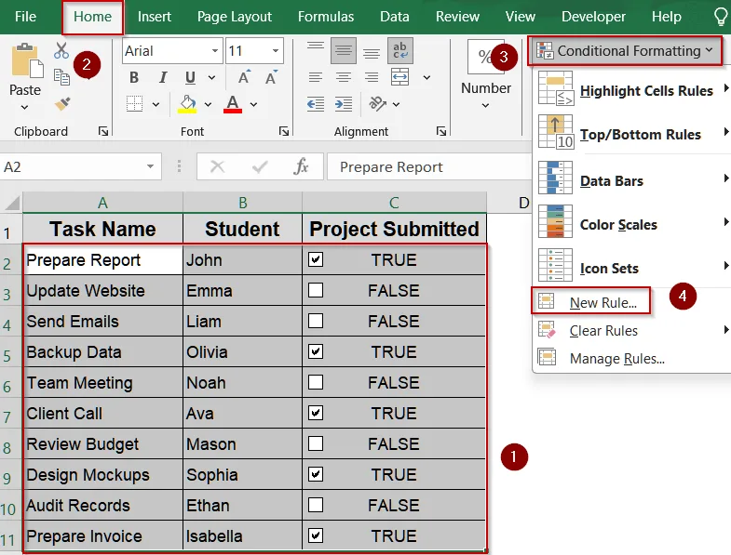The height and width of the screenshot is (555, 731).
Task: Open the Borders dropdown arrow
Action: click(x=156, y=104)
